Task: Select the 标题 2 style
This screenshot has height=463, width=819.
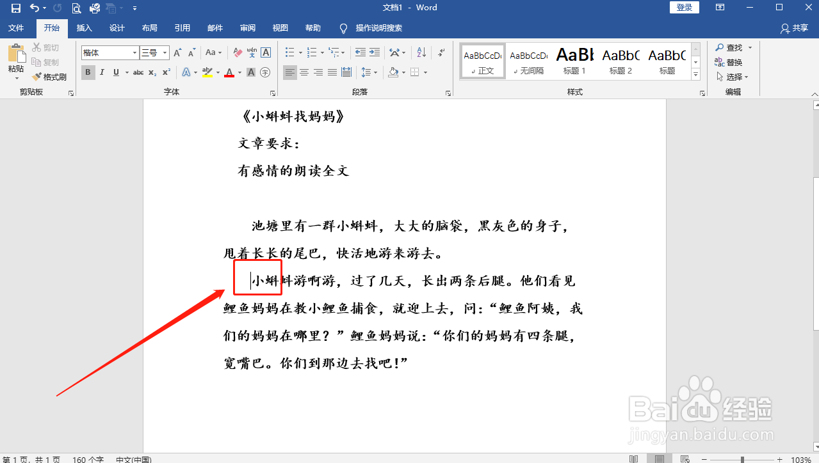Action: [x=620, y=61]
